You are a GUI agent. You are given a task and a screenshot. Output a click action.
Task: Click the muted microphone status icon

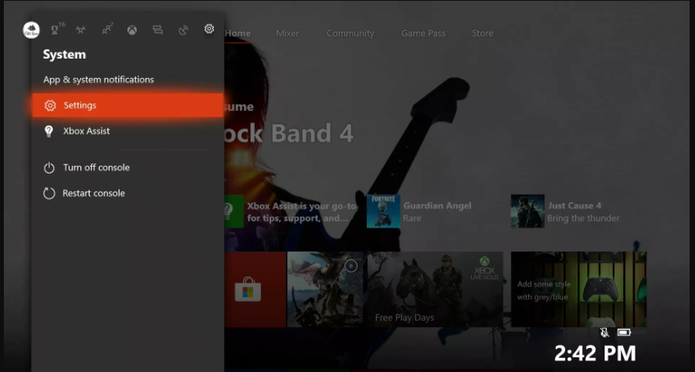pyautogui.click(x=605, y=332)
